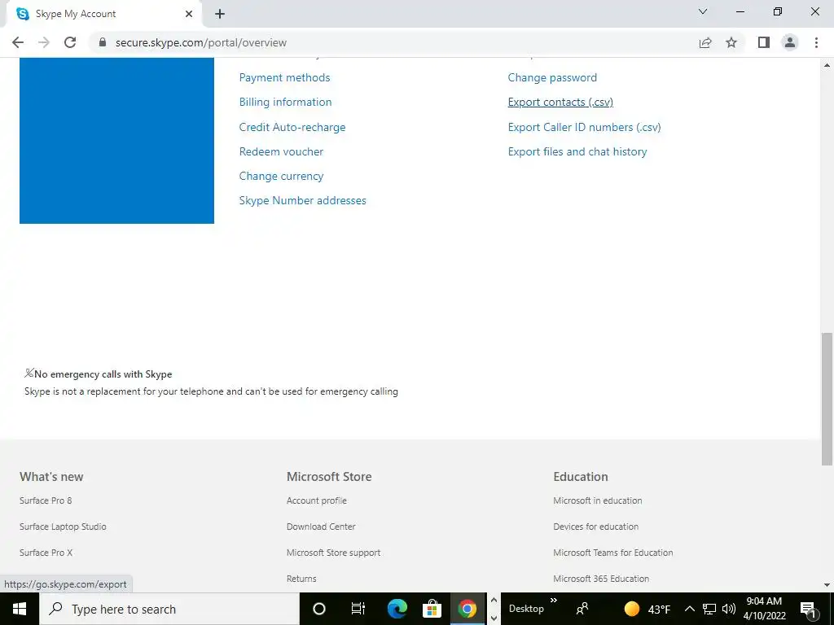This screenshot has height=625, width=834.
Task: Open Surface Pro X footer link
Action: 46,553
